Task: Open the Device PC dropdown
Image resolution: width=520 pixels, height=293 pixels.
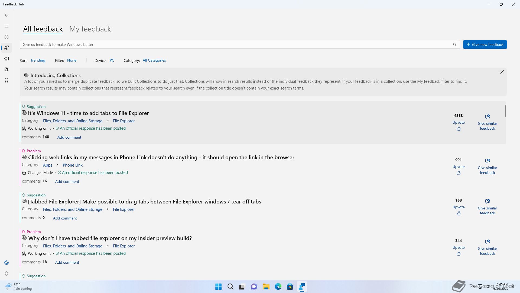Action: point(112,60)
